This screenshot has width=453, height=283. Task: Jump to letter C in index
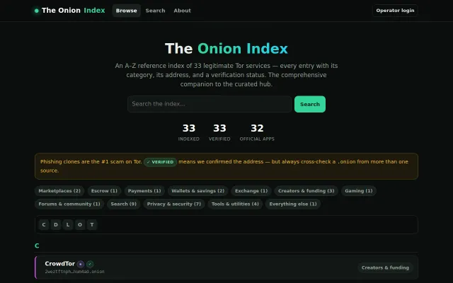44,225
